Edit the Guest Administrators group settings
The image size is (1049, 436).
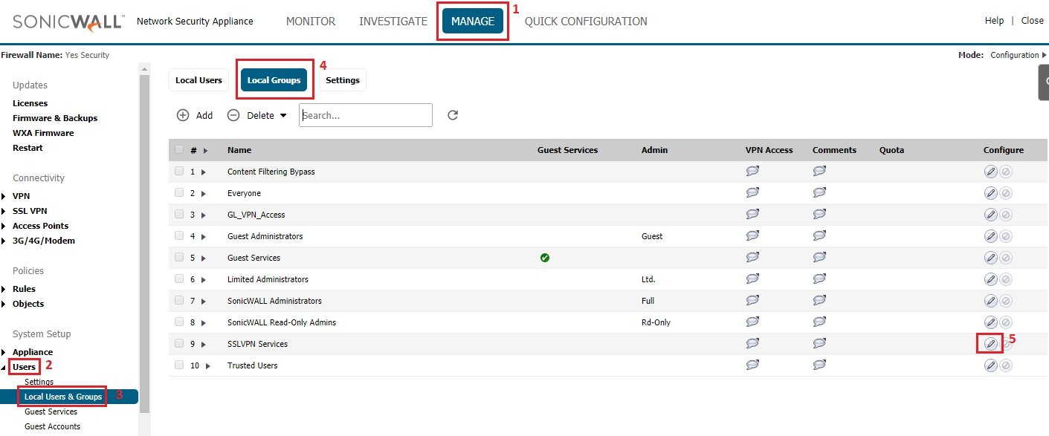coord(991,235)
